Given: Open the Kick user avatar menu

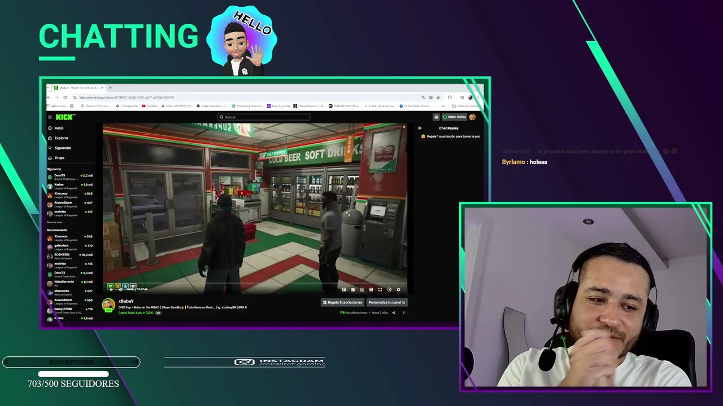Looking at the screenshot, I should coord(472,117).
